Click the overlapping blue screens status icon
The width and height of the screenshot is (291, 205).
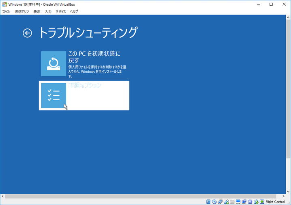(x=244, y=202)
